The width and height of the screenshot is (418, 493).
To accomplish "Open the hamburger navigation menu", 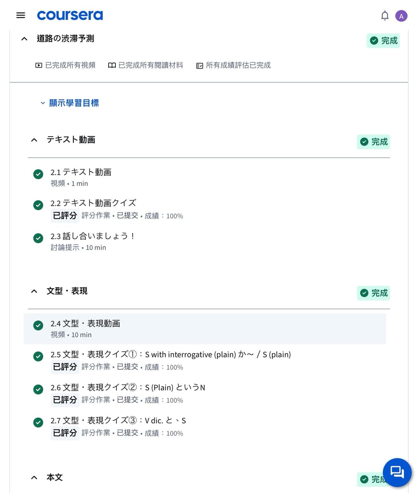I will [20, 15].
